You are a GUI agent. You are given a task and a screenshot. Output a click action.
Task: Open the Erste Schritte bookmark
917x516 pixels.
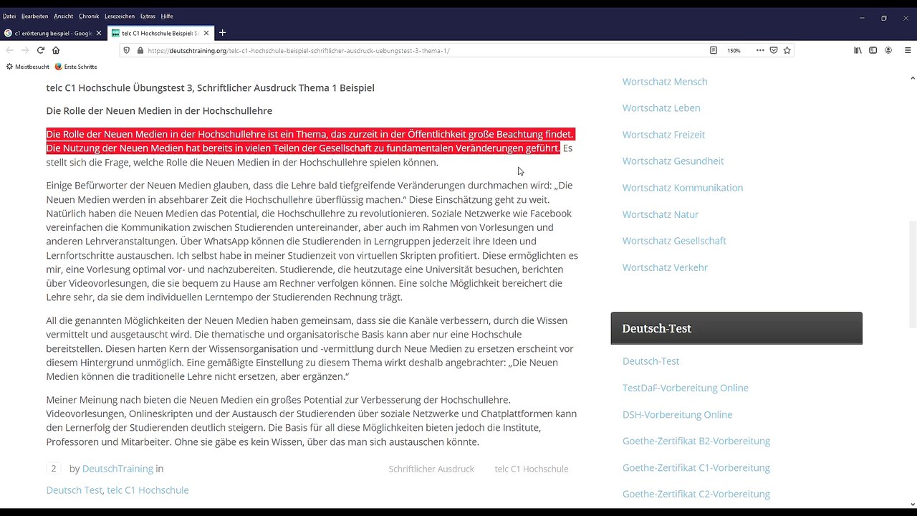tap(76, 67)
